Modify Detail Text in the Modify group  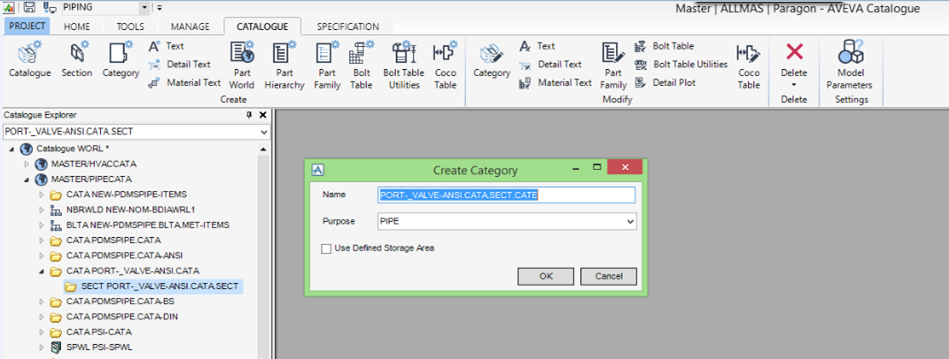click(x=550, y=64)
